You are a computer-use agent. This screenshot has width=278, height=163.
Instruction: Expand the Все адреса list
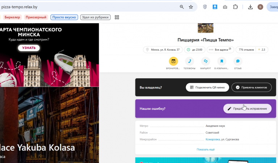tap(220, 50)
